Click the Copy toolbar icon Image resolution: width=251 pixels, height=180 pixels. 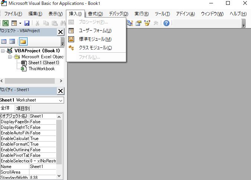coord(46,23)
